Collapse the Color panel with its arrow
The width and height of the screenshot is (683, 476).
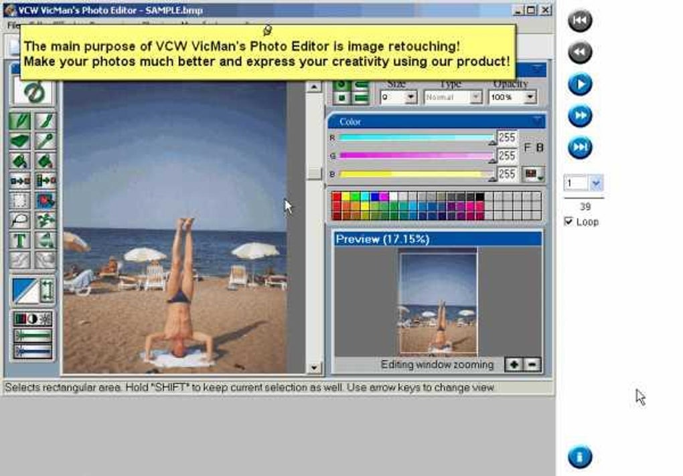tap(538, 121)
